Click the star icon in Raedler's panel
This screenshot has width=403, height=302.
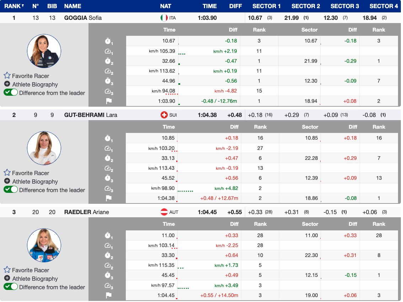pyautogui.click(x=7, y=270)
